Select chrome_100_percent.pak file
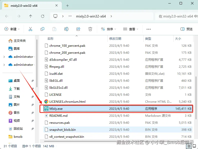The height and width of the screenshot is (149, 198). click(118, 45)
